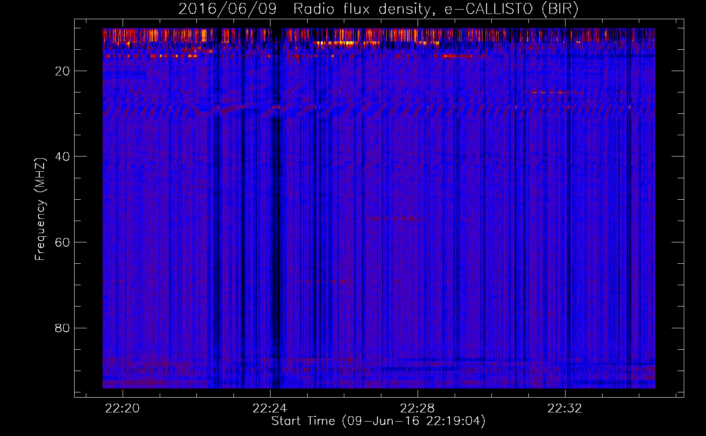Viewport: 706px width, 436px height.
Task: Click the time tick label '22:32'
Action: point(565,408)
